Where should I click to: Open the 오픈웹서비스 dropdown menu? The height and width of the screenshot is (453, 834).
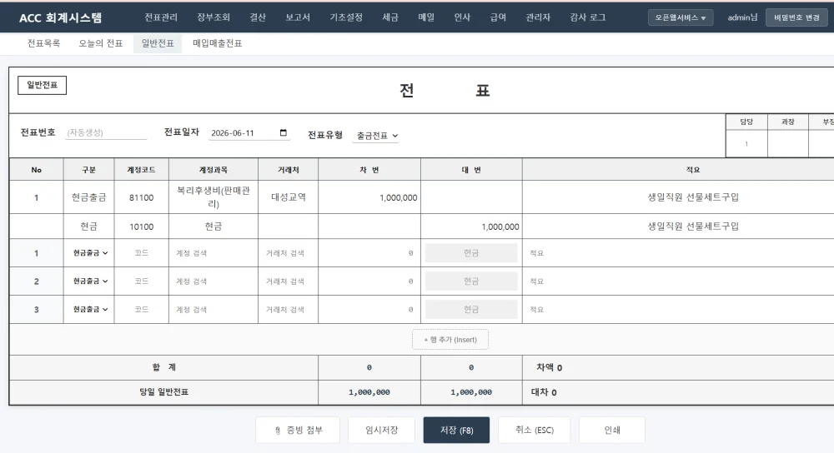681,17
